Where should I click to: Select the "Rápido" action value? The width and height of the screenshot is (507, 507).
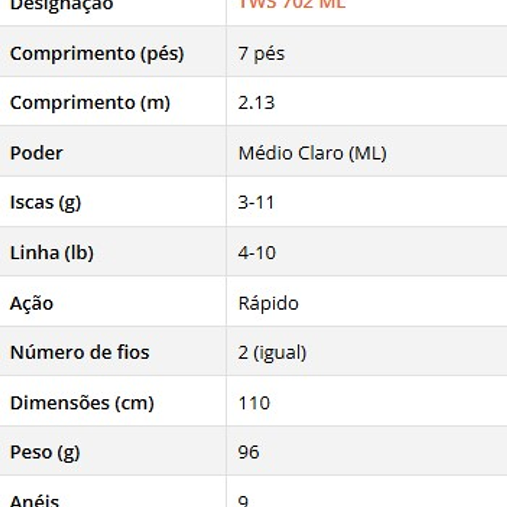click(x=268, y=304)
